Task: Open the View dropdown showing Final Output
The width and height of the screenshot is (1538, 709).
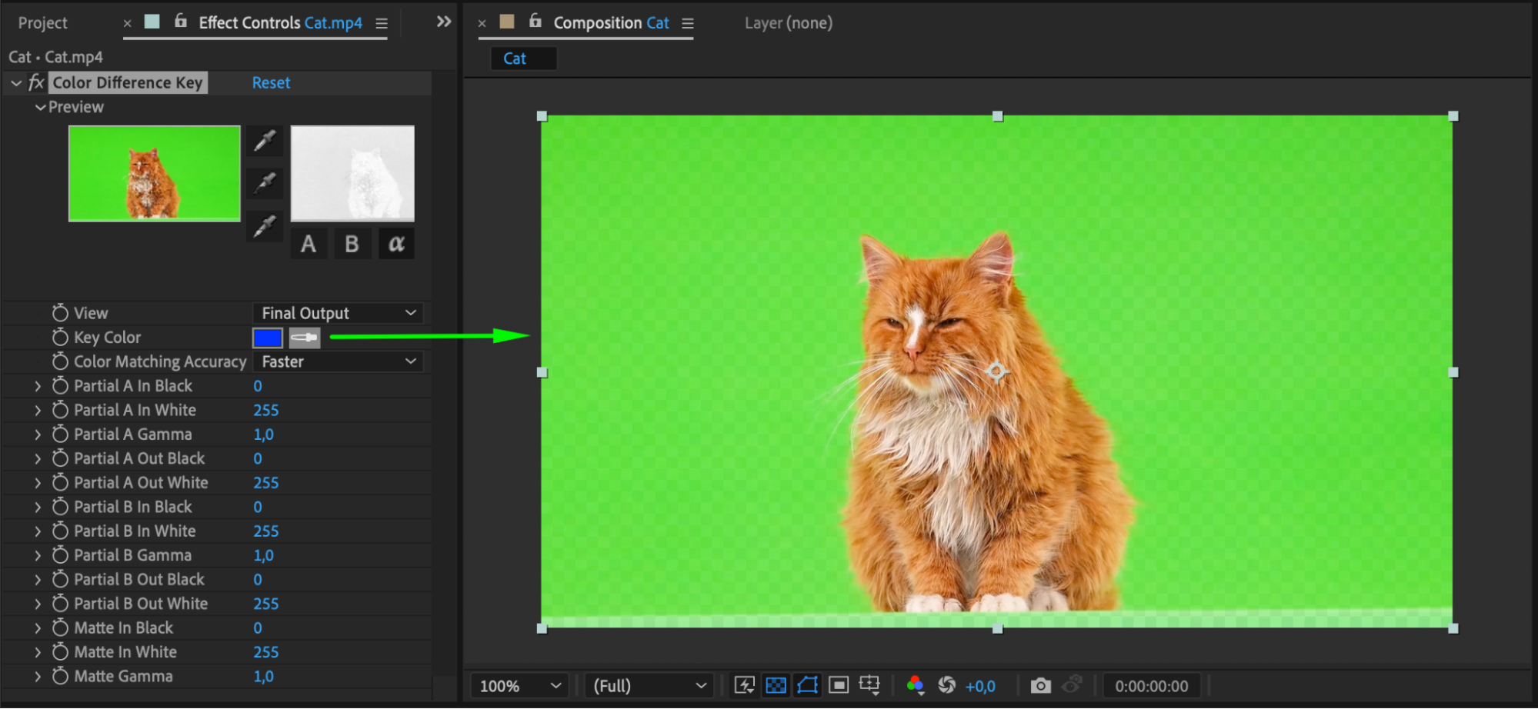Action: click(x=338, y=313)
